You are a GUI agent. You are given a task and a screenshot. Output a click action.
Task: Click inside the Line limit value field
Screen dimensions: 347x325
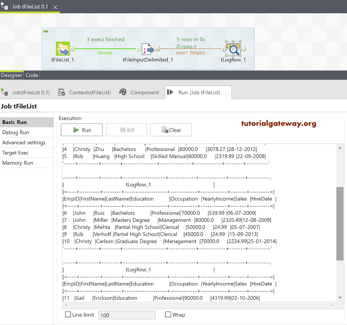click(x=126, y=315)
